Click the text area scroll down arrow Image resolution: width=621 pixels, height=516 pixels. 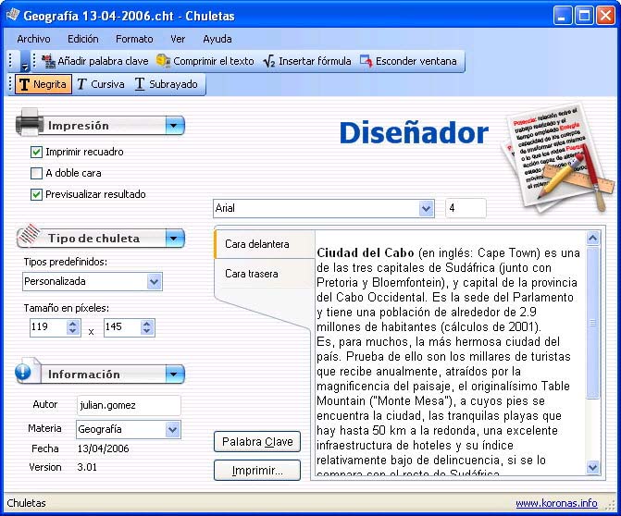pos(592,467)
